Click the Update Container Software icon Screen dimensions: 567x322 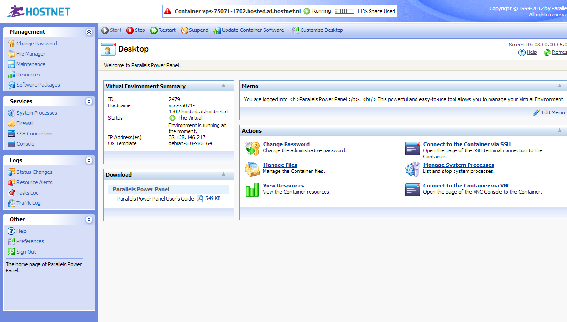point(217,30)
